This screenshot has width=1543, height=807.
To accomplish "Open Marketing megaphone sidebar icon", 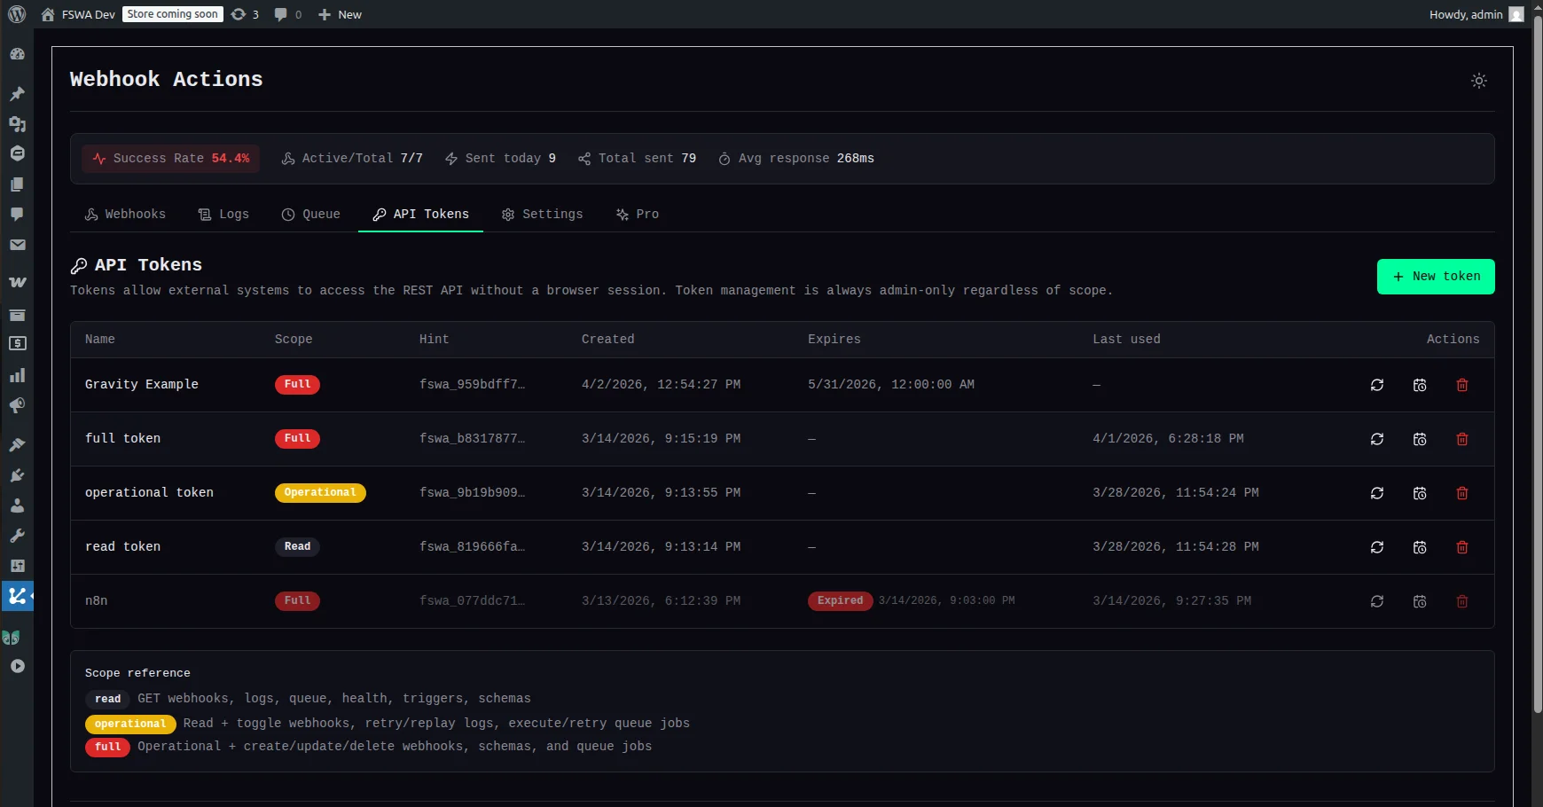I will (17, 406).
